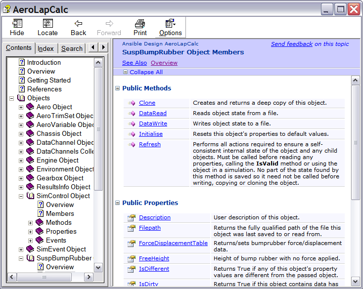Click the contents tree scroll-right arrow
This screenshot has height=289, width=363.
[89, 277]
